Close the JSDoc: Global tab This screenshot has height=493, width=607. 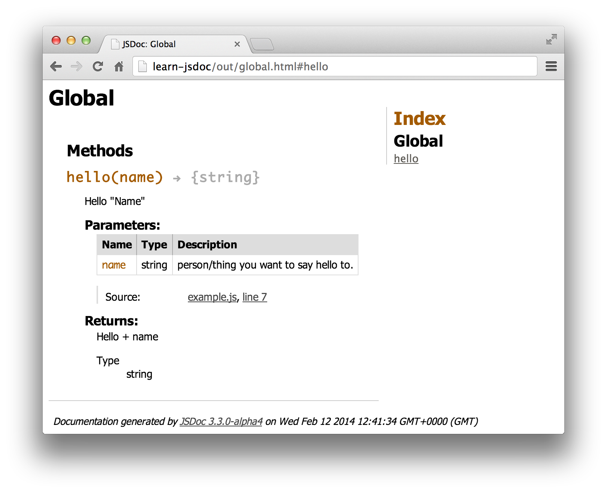click(x=237, y=44)
